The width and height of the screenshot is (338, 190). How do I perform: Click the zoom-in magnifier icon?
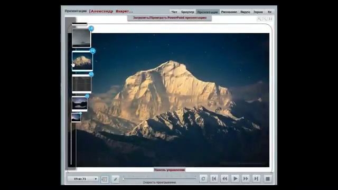click(259, 19)
